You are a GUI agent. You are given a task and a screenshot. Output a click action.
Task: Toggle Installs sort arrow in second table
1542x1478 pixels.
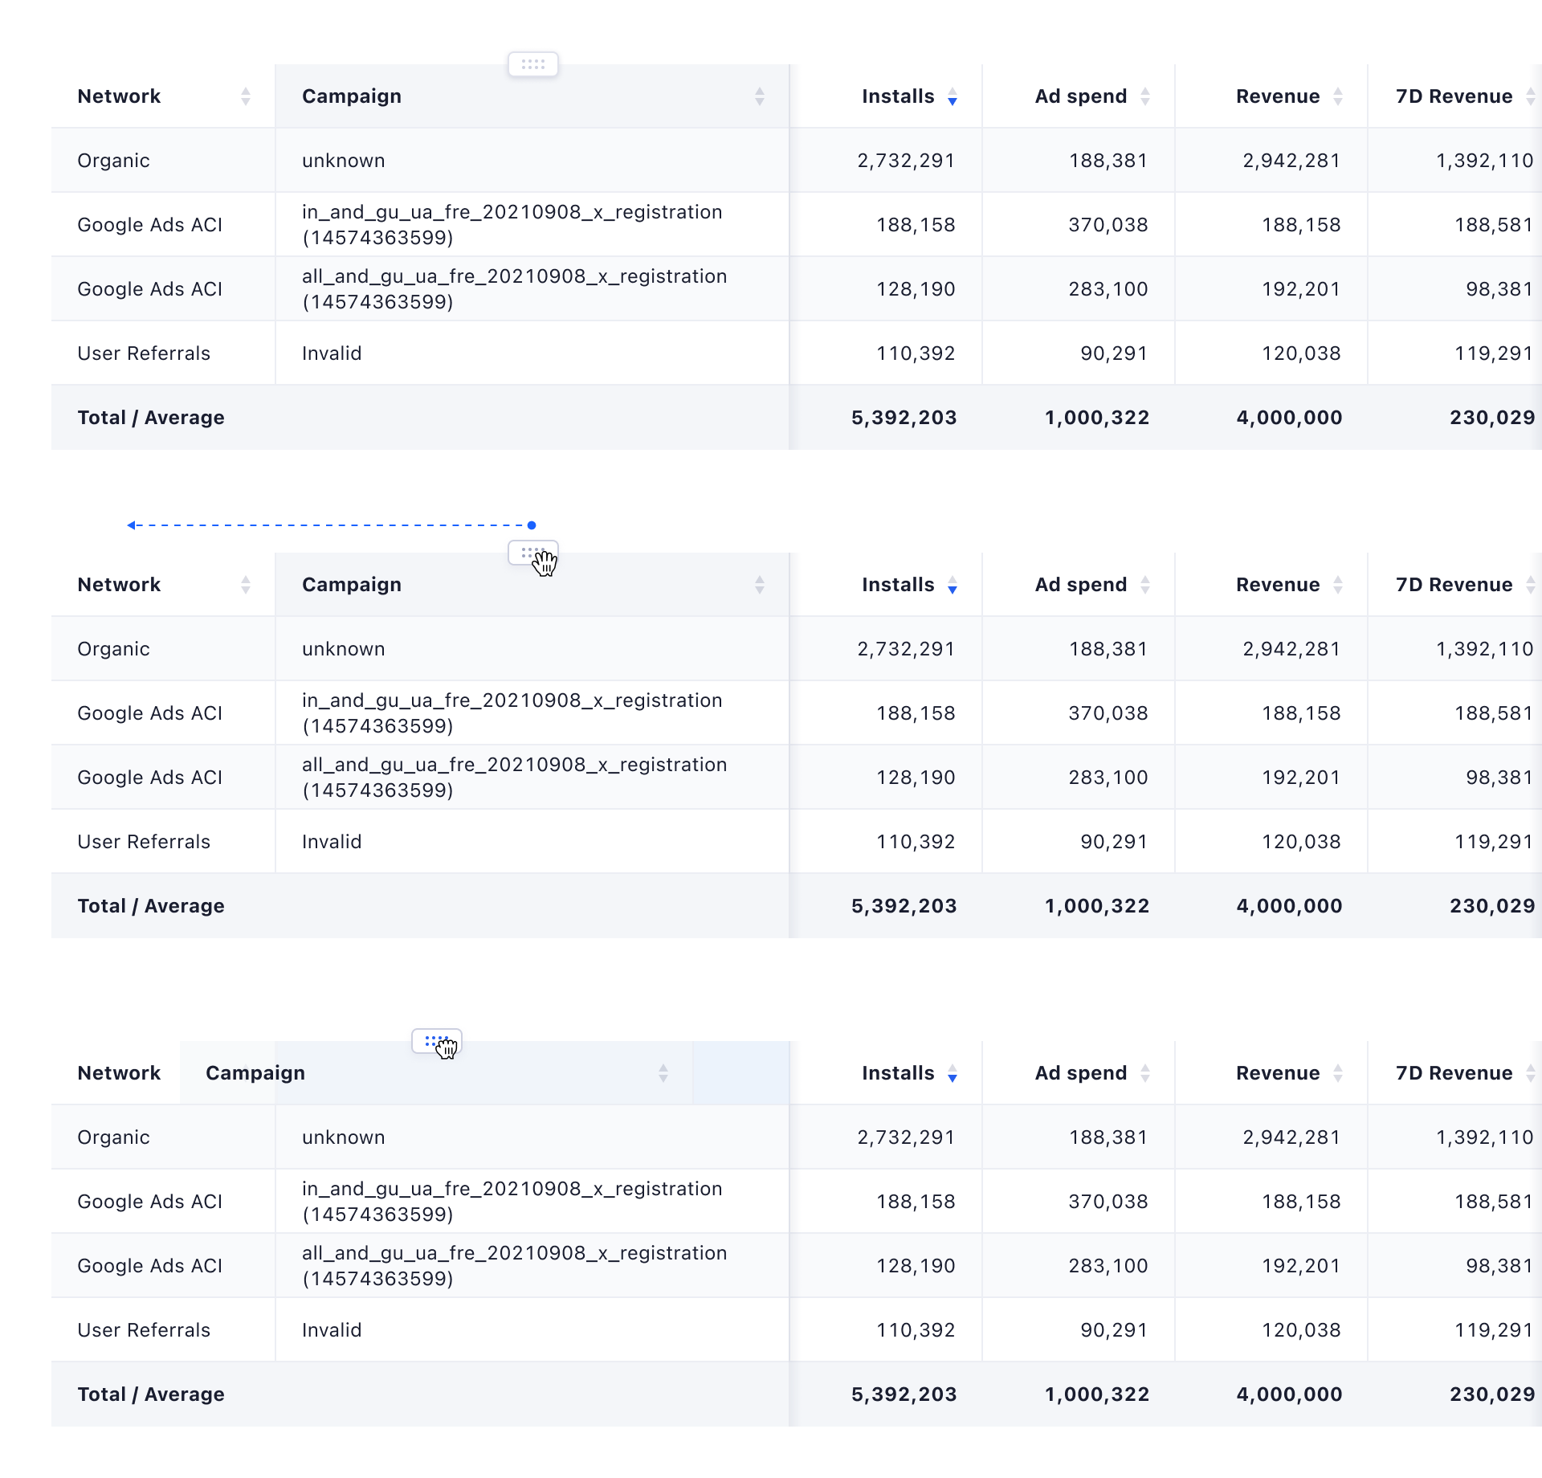pos(953,585)
